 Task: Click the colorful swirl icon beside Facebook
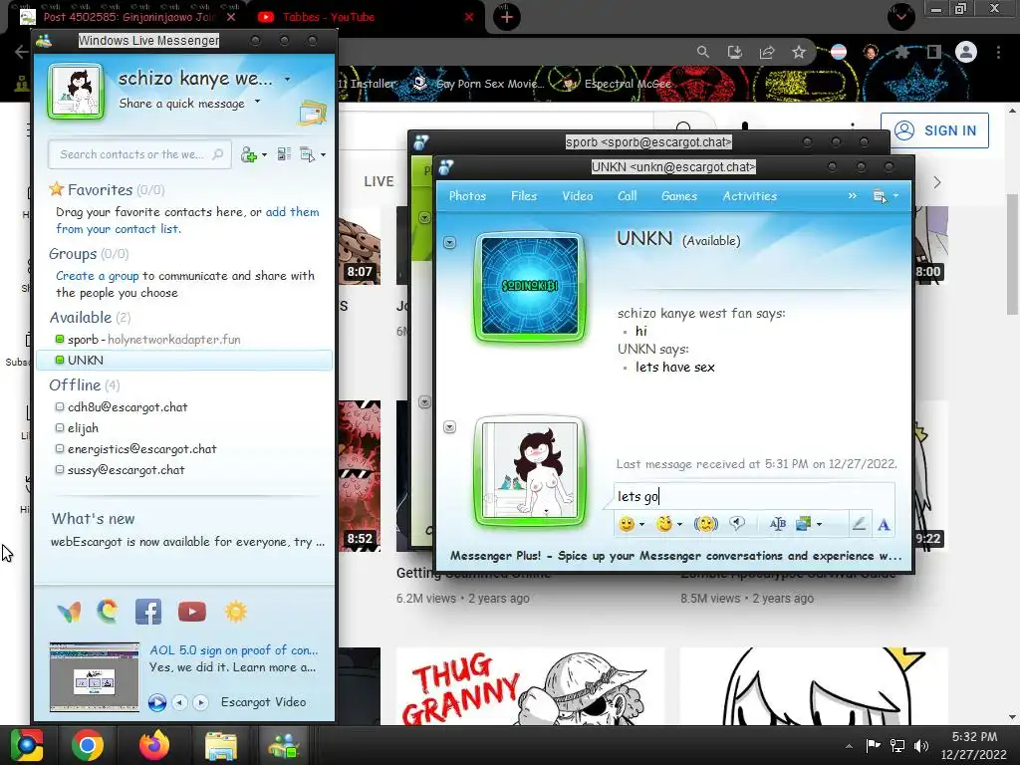coord(108,612)
